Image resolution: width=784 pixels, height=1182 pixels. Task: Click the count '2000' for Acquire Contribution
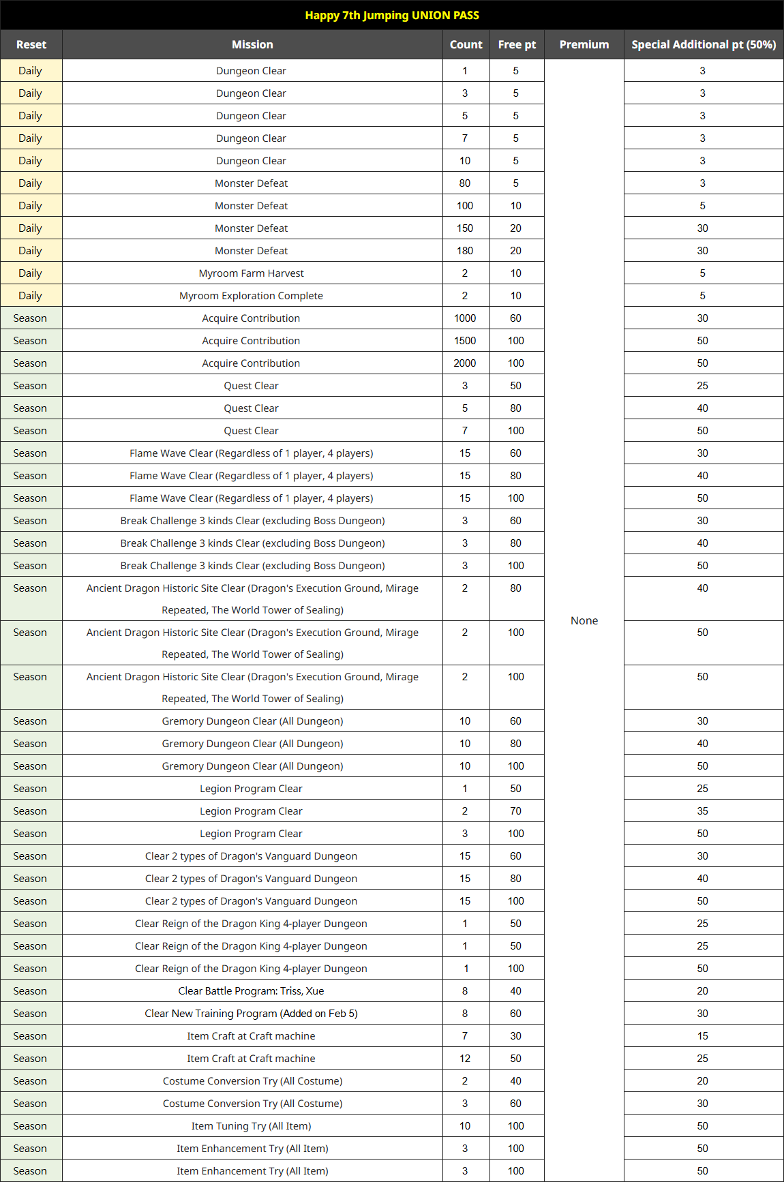(x=465, y=363)
